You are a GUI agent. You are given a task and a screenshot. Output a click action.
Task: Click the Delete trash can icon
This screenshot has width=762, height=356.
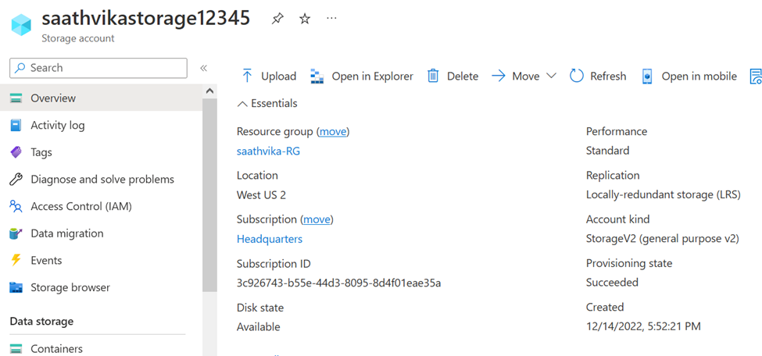433,77
